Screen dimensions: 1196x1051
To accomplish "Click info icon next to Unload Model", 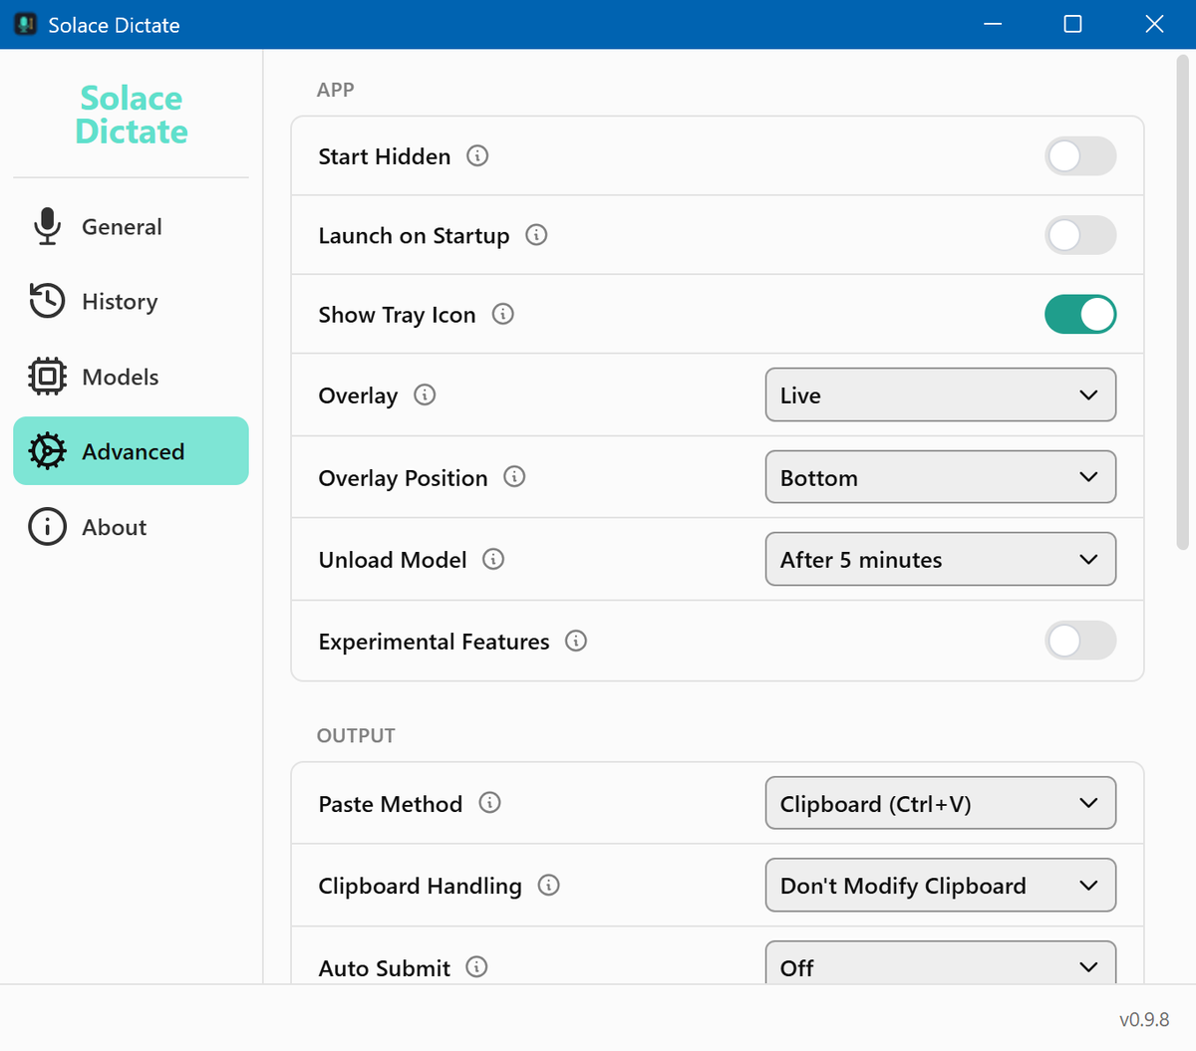I will click(493, 559).
